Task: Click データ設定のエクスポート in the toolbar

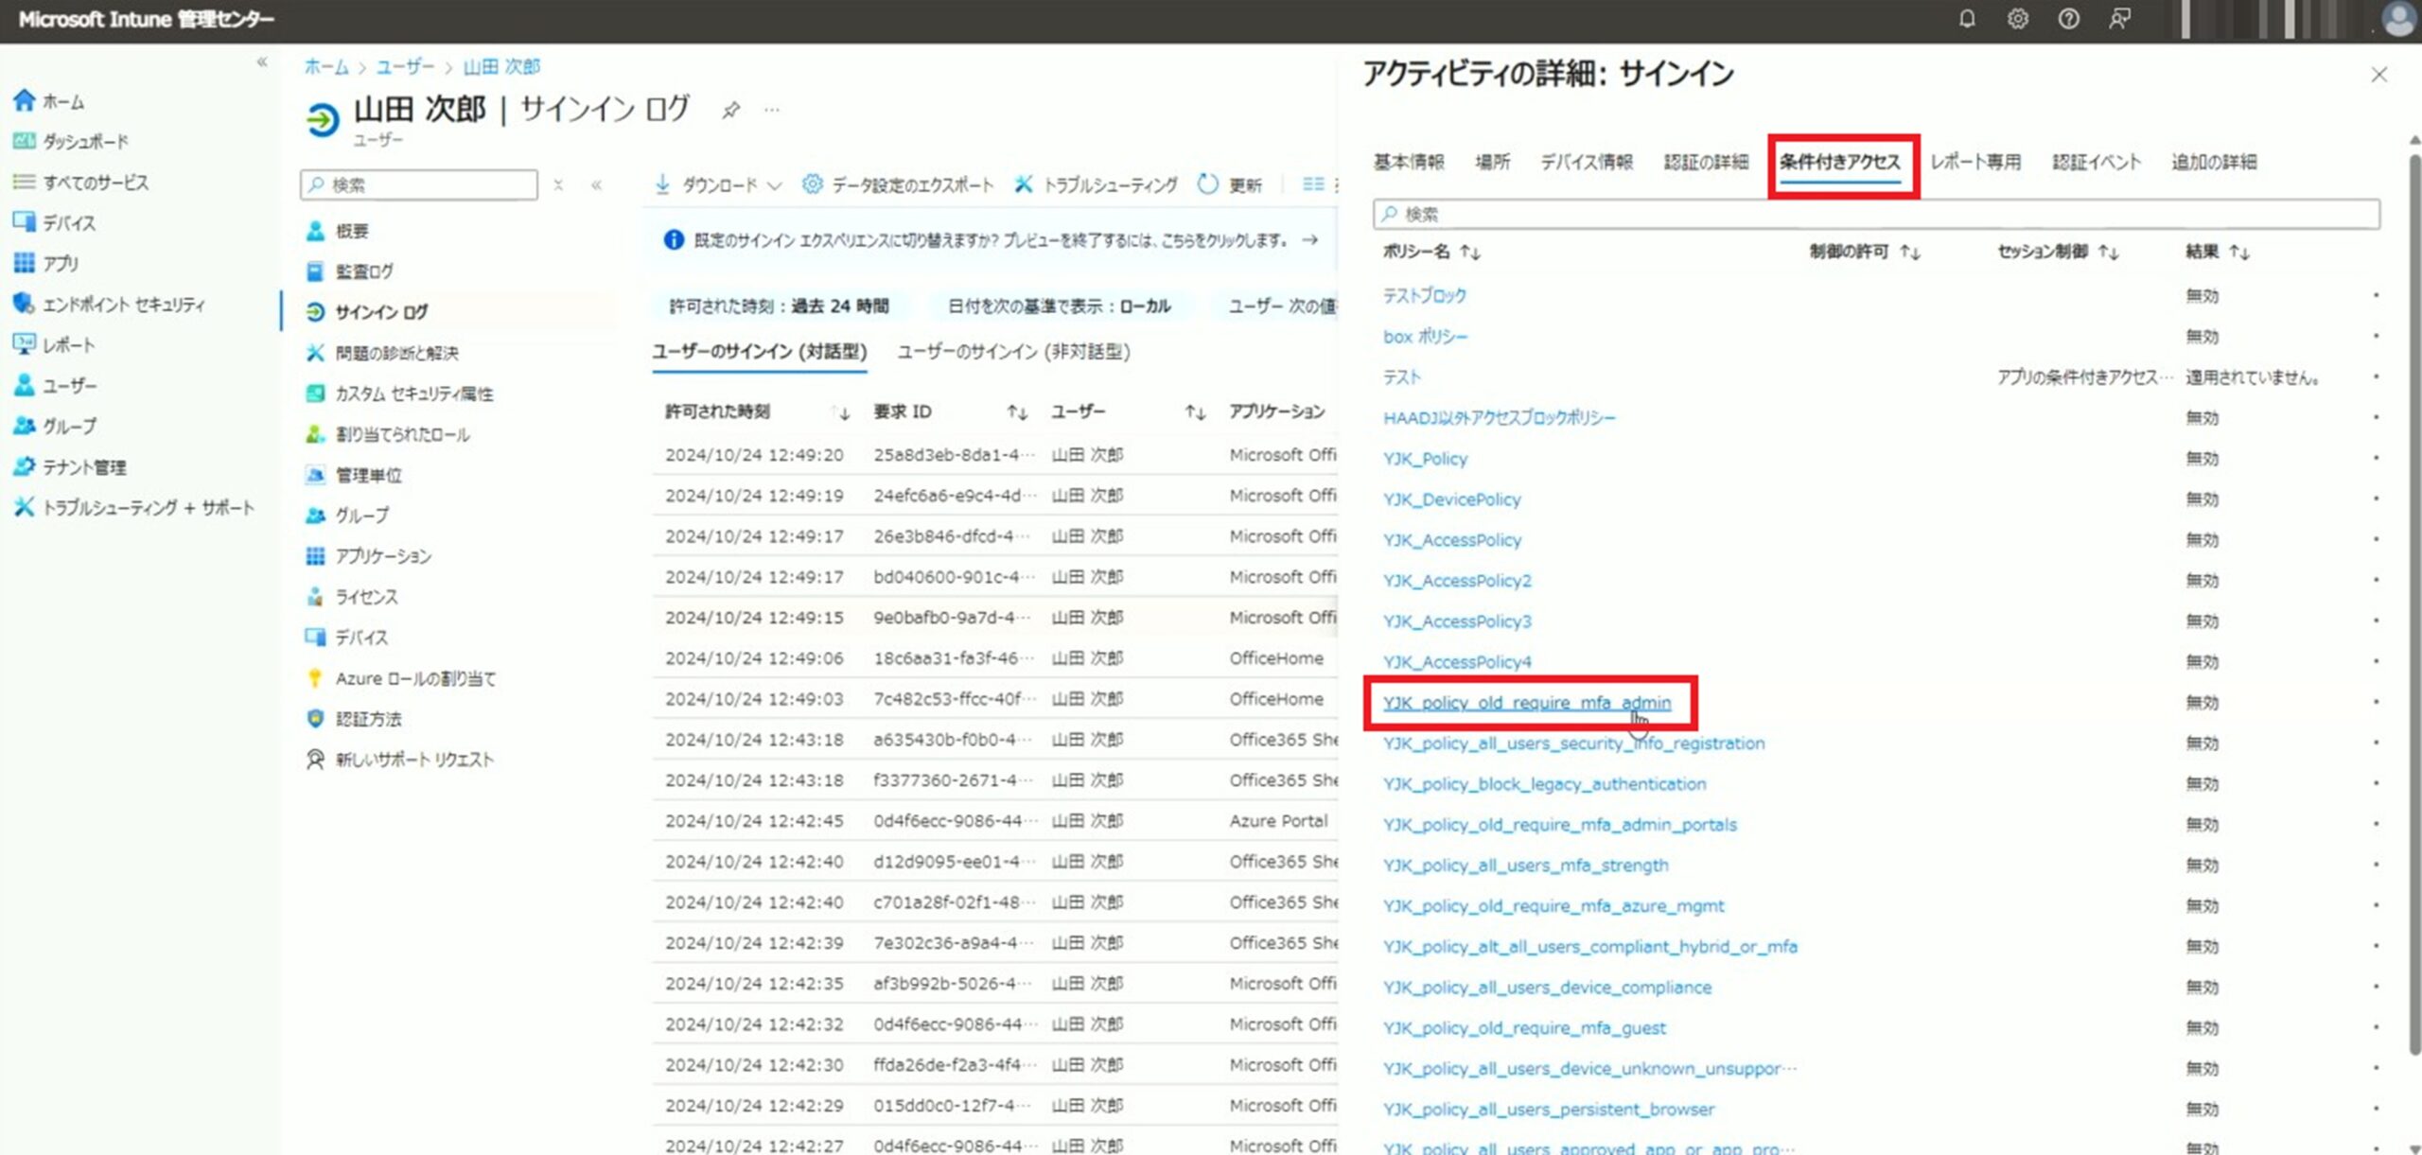Action: click(x=899, y=184)
